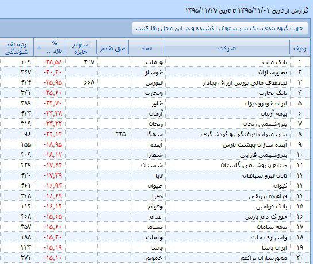Screen dimensions: 313x264
Task: Select آینده سازان بهشت پارس cell
Action: (228, 144)
